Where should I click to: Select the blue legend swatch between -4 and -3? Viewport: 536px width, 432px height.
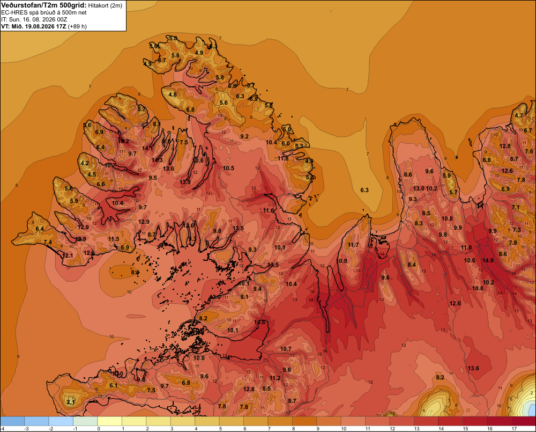(12, 421)
